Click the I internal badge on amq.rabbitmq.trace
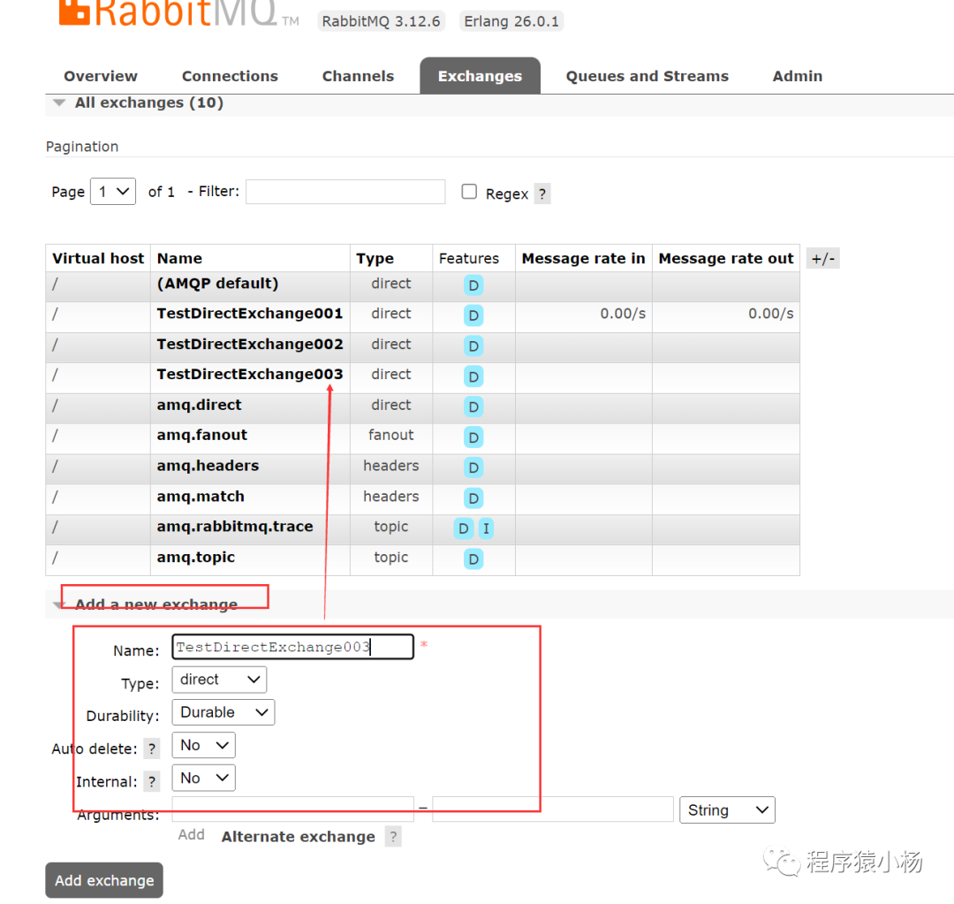 click(486, 528)
